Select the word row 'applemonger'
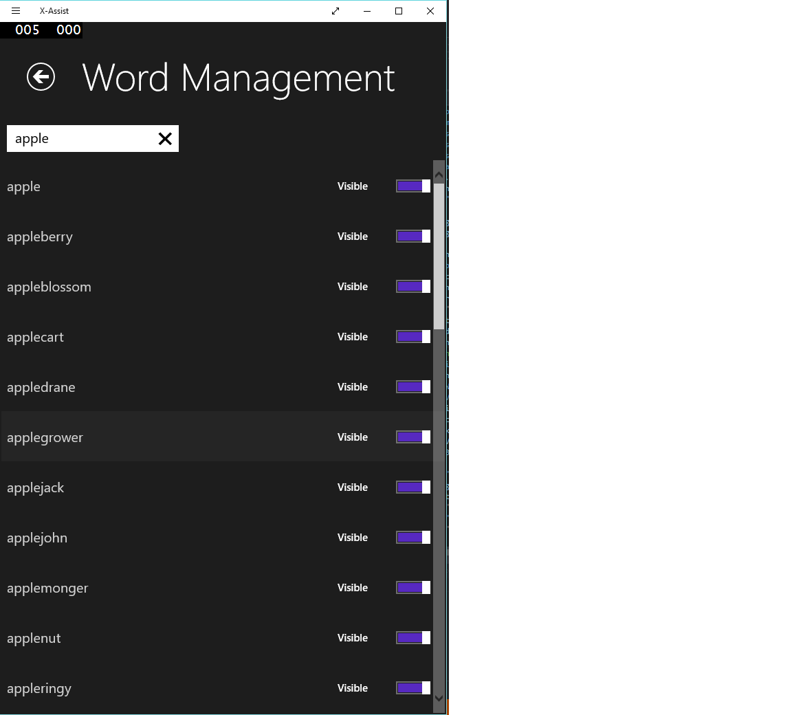The height and width of the screenshot is (715, 792). pyautogui.click(x=217, y=588)
